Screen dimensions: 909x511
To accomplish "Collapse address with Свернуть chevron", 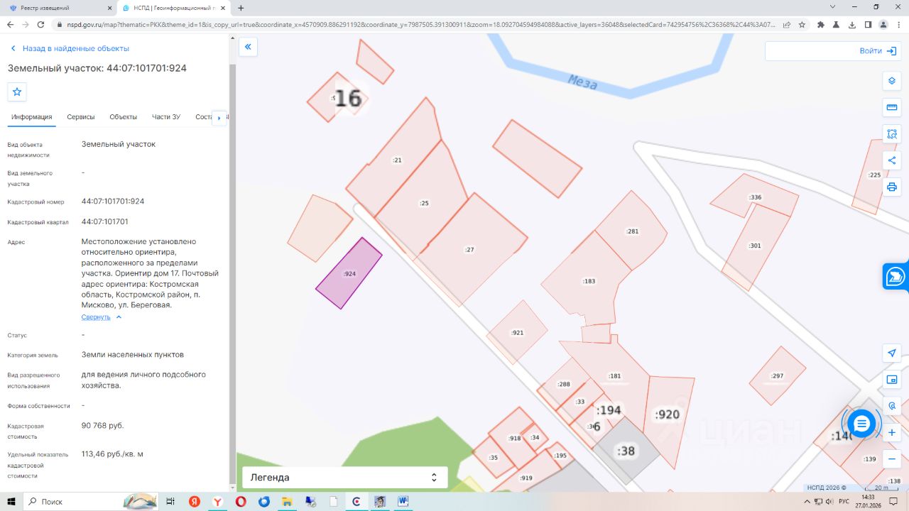I will (102, 317).
